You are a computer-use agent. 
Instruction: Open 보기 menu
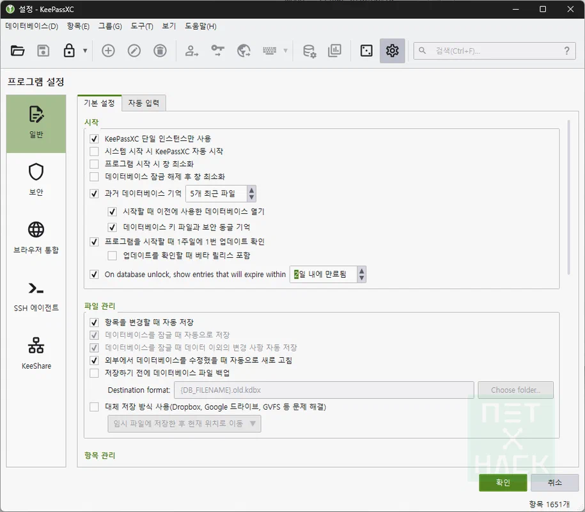coord(169,26)
